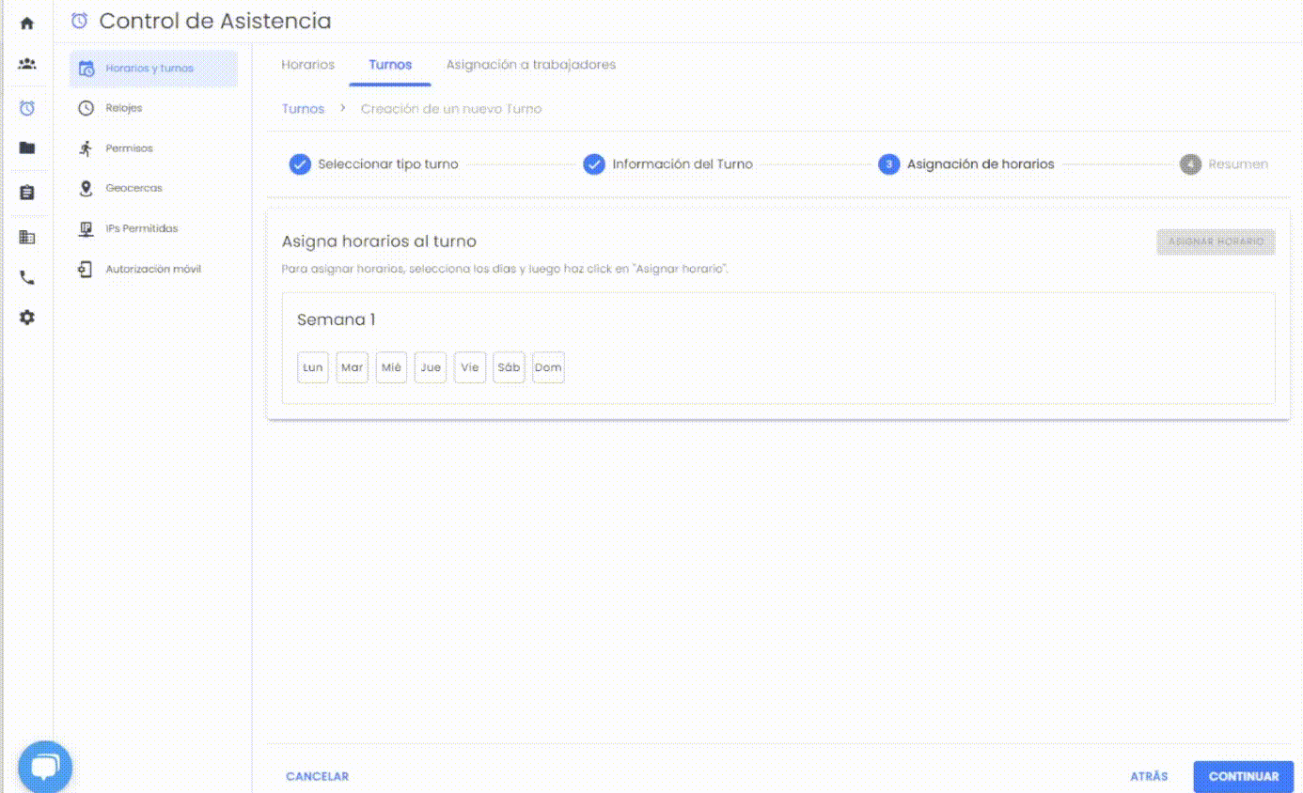
Task: Toggle the Mié day selector
Action: 391,367
